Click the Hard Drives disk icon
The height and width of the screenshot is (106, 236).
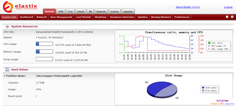point(7,70)
